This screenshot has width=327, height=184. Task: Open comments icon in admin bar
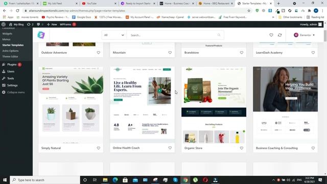coord(40,25)
